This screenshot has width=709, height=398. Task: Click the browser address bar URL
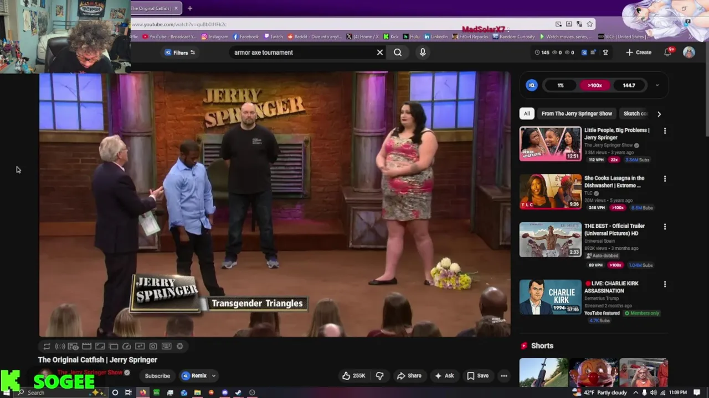pyautogui.click(x=178, y=24)
